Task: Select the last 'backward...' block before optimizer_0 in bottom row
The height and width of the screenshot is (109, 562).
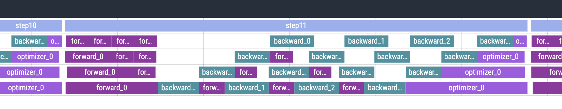Action: pos(385,88)
